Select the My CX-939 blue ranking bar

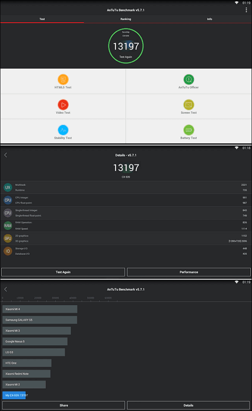[14, 395]
